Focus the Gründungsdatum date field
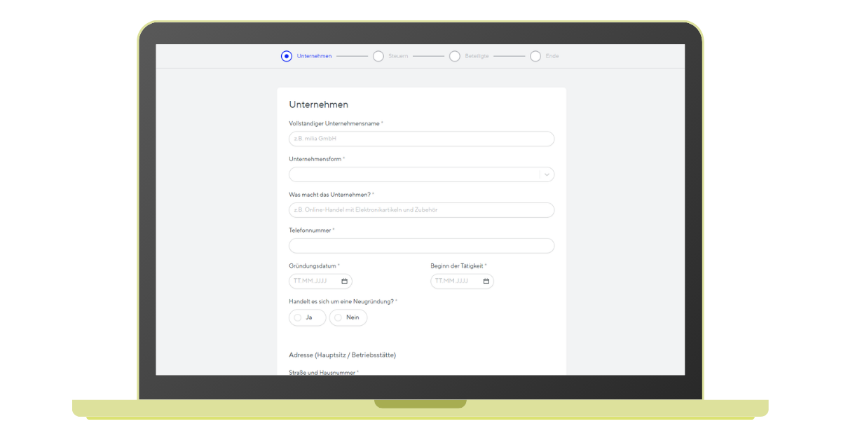Image resolution: width=841 pixels, height=440 pixels. pyautogui.click(x=320, y=281)
